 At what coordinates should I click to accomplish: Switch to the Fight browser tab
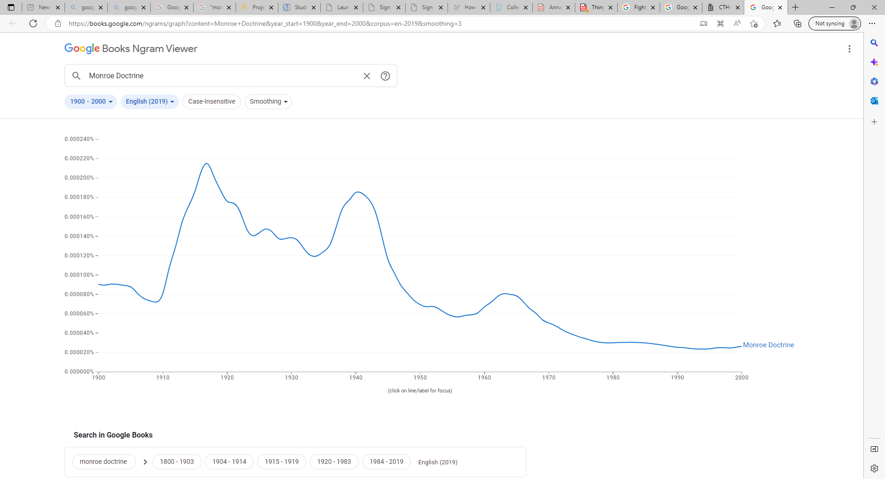point(639,7)
